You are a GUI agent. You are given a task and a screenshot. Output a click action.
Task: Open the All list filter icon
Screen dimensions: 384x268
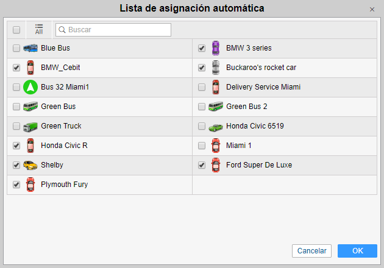39,29
